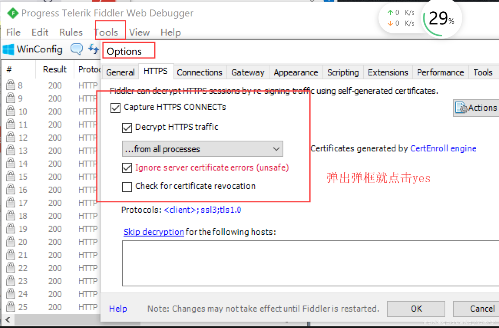The image size is (499, 328).
Task: Click the lock icon for session 18
Action: [11, 215]
